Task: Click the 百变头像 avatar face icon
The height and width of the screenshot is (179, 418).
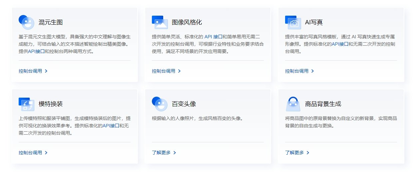Action: click(x=160, y=104)
